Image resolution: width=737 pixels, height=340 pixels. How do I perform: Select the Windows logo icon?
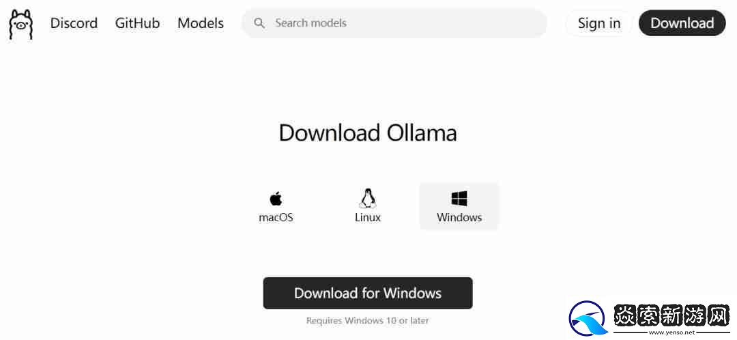tap(459, 199)
